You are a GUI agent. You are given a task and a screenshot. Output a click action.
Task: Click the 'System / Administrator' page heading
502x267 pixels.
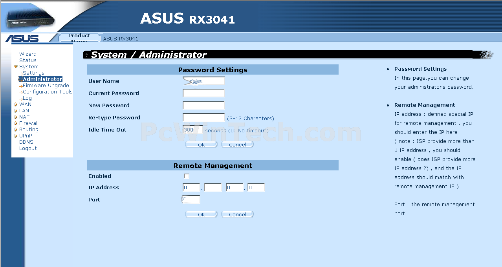(149, 55)
